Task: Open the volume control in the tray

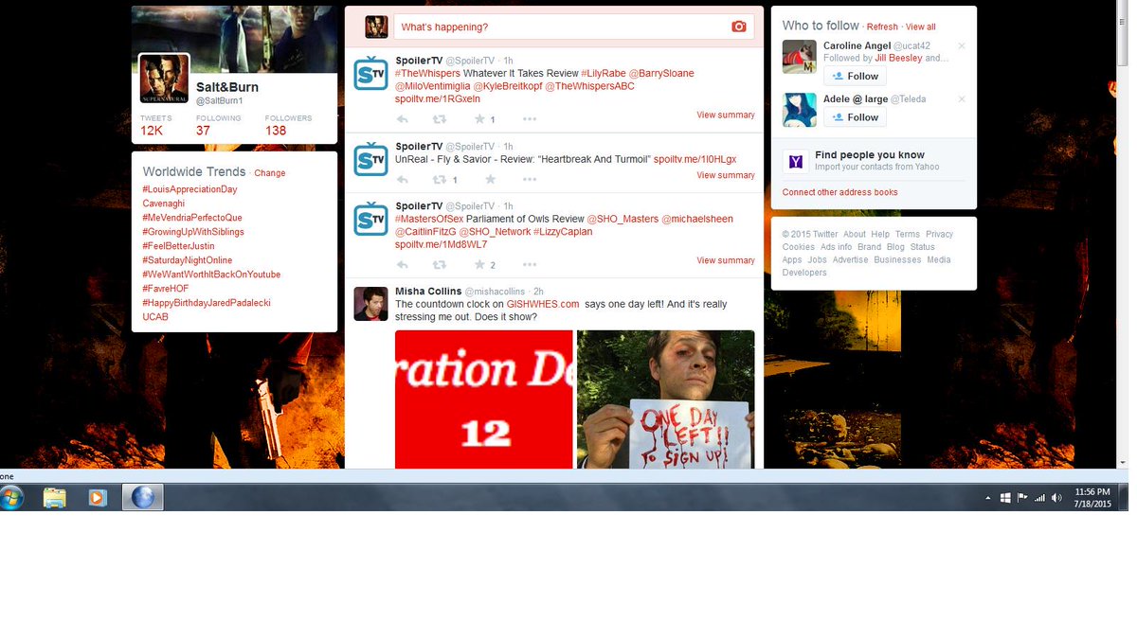Action: point(1056,497)
